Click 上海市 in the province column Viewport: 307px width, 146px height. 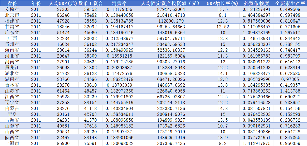pyautogui.click(x=12, y=143)
